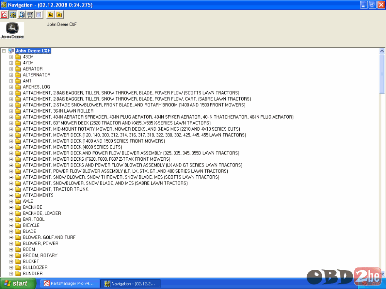
Task: Select Scotts lawn tractors 2-bag bagger attachment row
Action: point(131,93)
